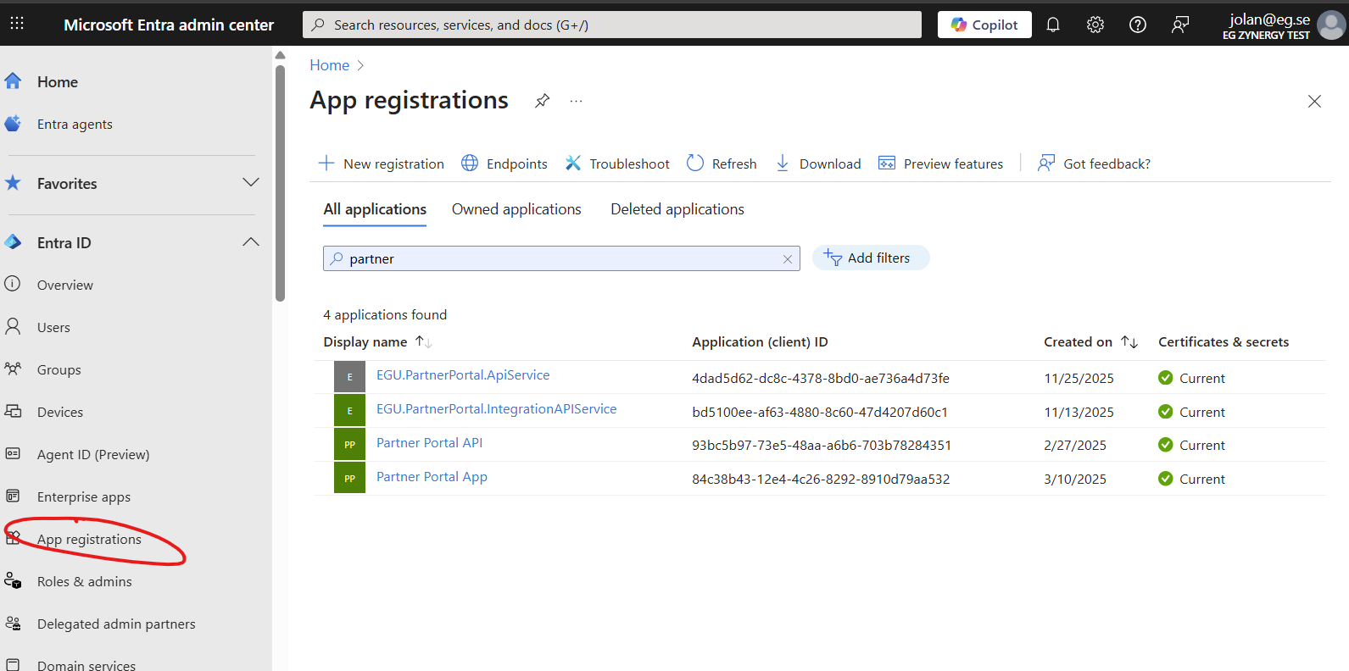Select App registrations in the sidebar
The height and width of the screenshot is (671, 1349).
(x=89, y=539)
